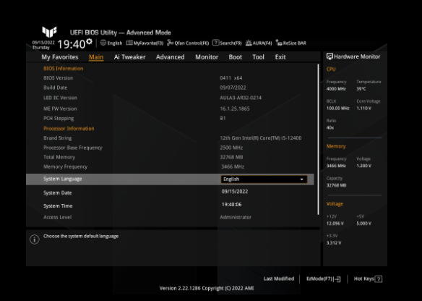Viewport: 422px width, 301px height.
Task: Click the 19:40 clock display
Action: tap(72, 44)
